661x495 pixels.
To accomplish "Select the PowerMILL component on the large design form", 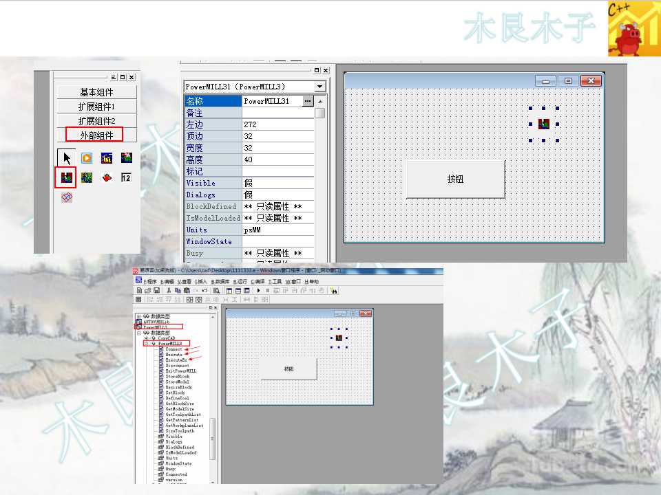I will pyautogui.click(x=543, y=124).
